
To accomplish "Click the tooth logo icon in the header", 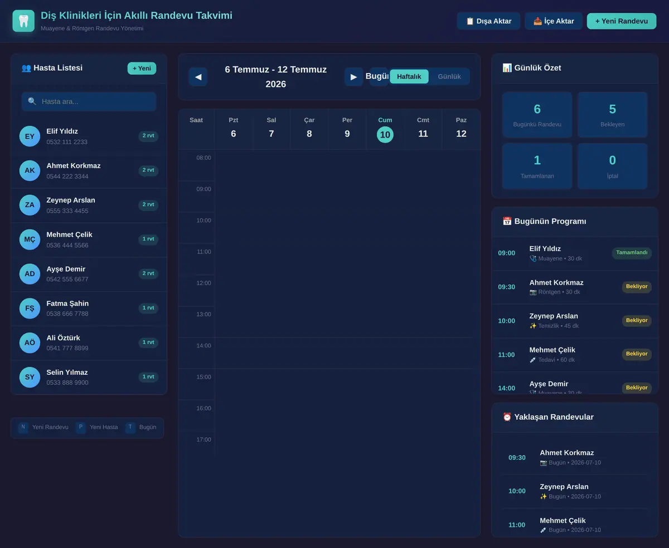I will (23, 21).
